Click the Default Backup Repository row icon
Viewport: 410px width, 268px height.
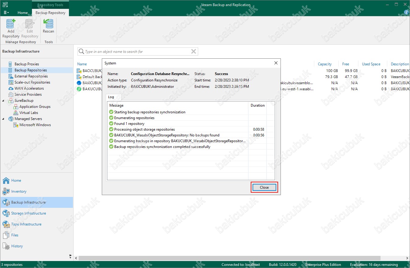[79, 77]
